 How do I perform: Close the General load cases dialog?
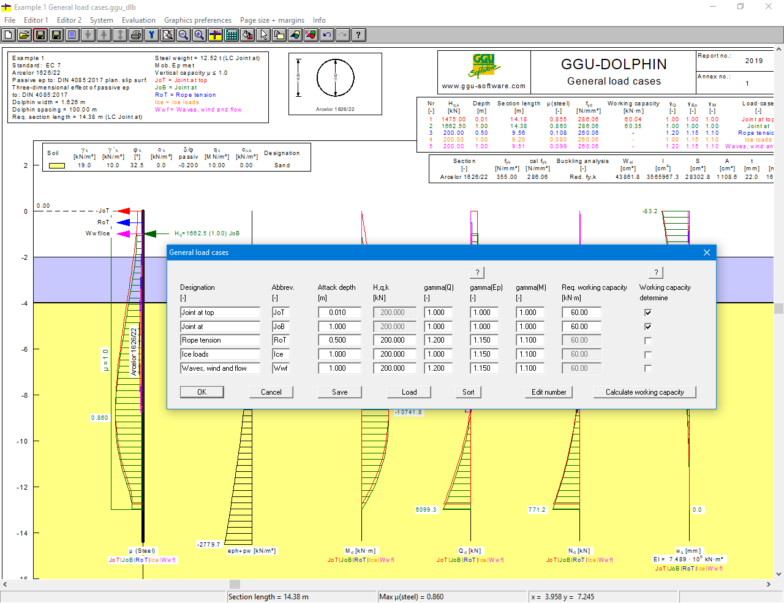[707, 252]
